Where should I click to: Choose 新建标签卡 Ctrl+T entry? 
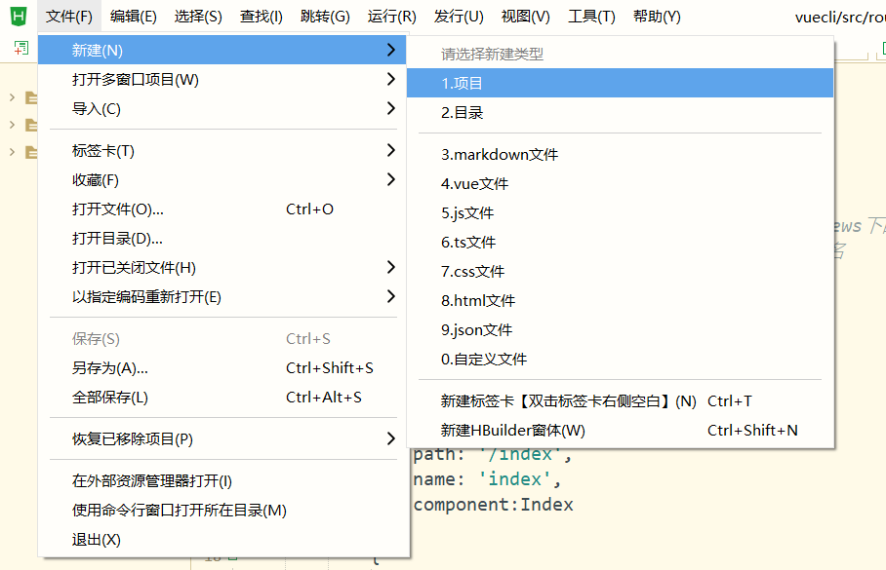coord(620,401)
